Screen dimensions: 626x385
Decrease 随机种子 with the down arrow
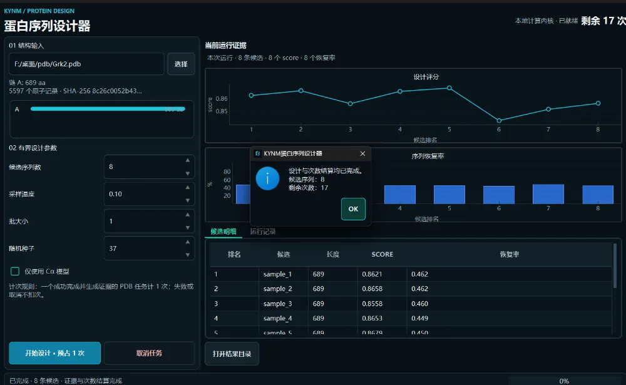tap(188, 255)
